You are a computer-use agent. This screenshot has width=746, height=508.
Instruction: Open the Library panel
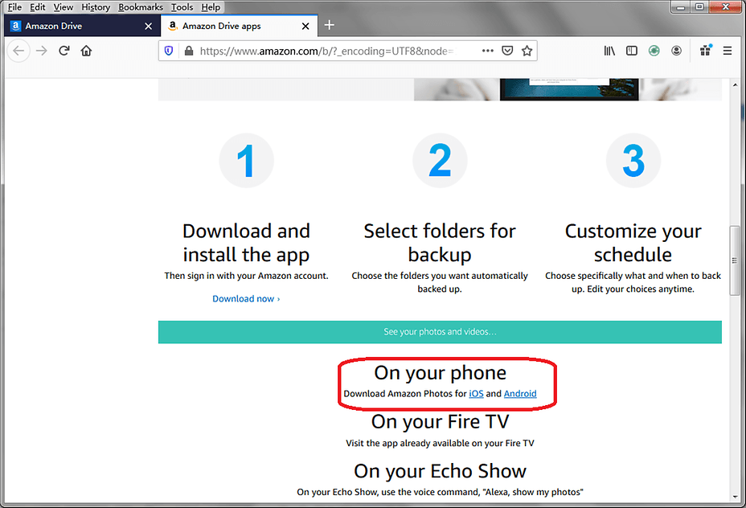click(609, 51)
